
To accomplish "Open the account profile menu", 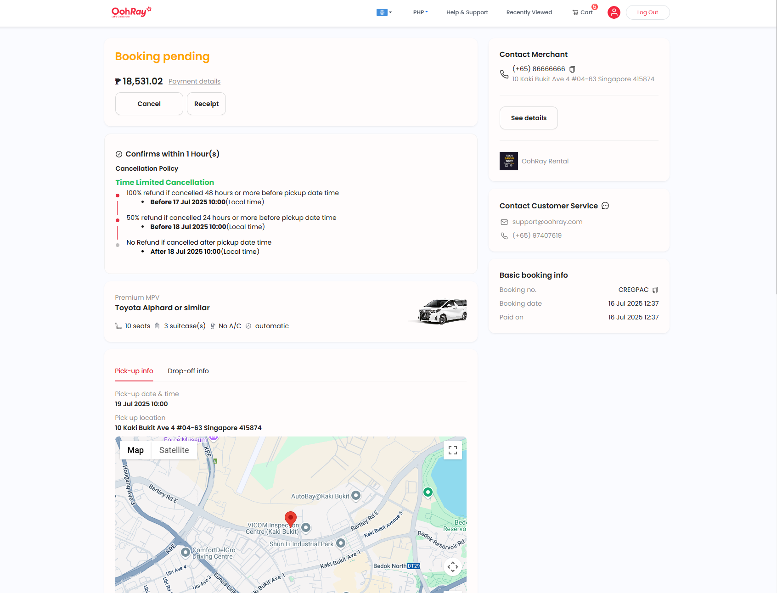I will click(x=614, y=12).
